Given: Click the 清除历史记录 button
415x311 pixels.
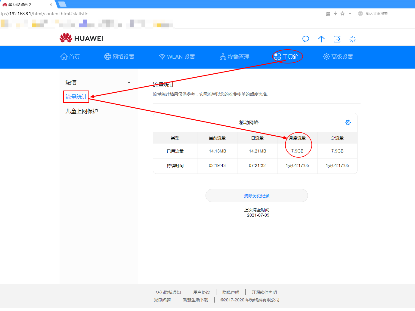Looking at the screenshot, I should click(257, 196).
